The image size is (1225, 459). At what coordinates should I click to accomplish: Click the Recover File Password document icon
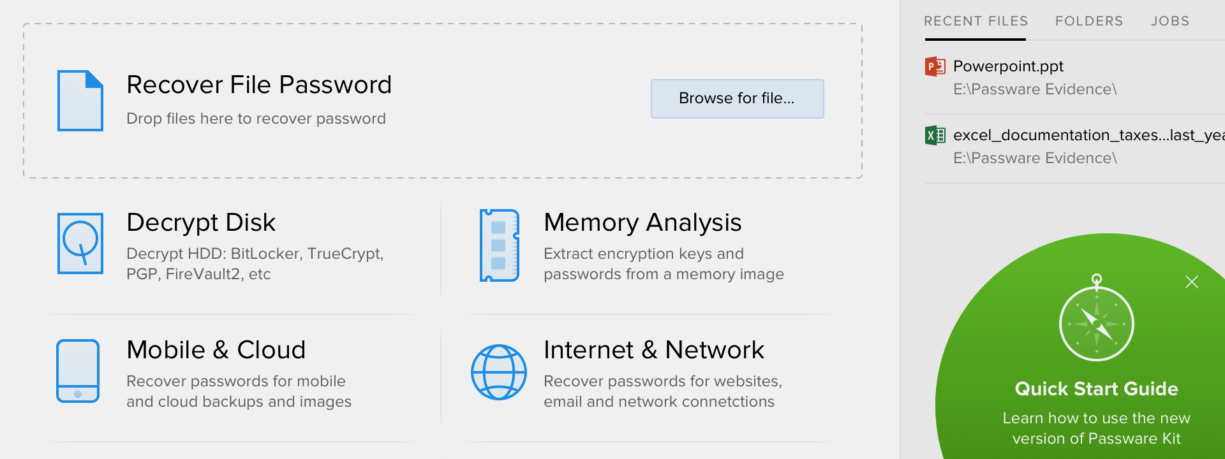[x=80, y=101]
